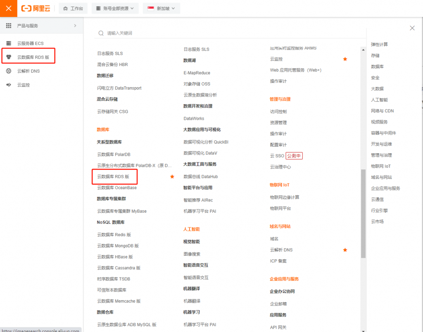Open 数据可视化分析 QuickBI
423x332 pixels.
click(x=206, y=142)
